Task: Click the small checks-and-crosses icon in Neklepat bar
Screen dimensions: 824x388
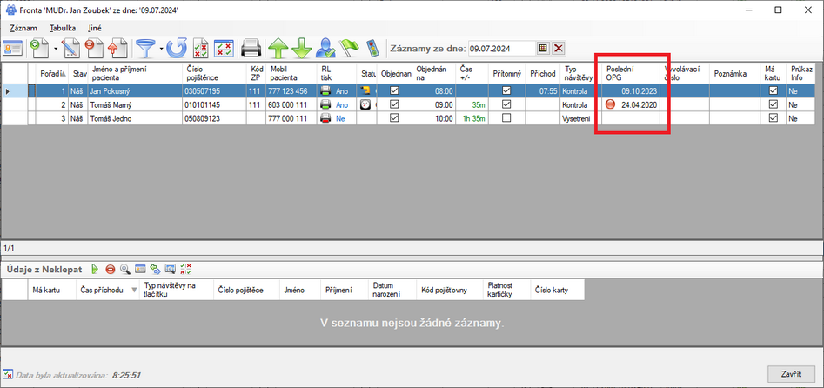Action: pos(185,269)
